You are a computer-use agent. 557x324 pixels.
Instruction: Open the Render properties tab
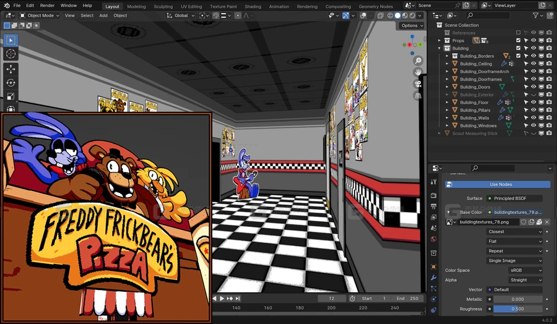433,195
